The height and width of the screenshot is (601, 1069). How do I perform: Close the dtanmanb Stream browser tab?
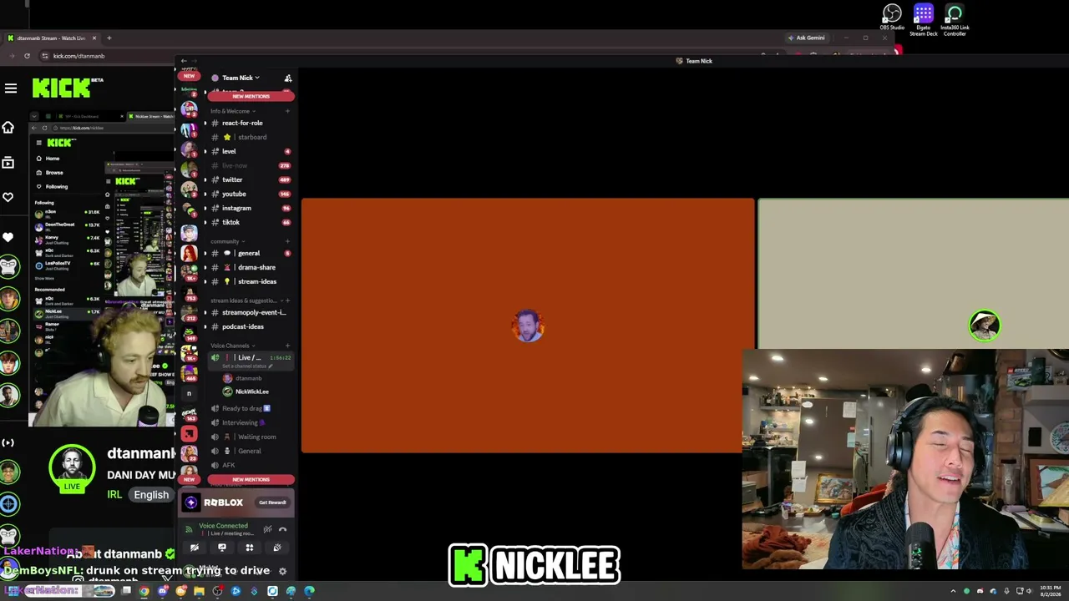[x=94, y=38]
